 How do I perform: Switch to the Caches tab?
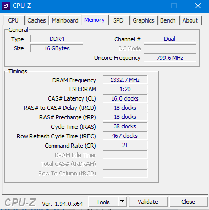[37, 20]
